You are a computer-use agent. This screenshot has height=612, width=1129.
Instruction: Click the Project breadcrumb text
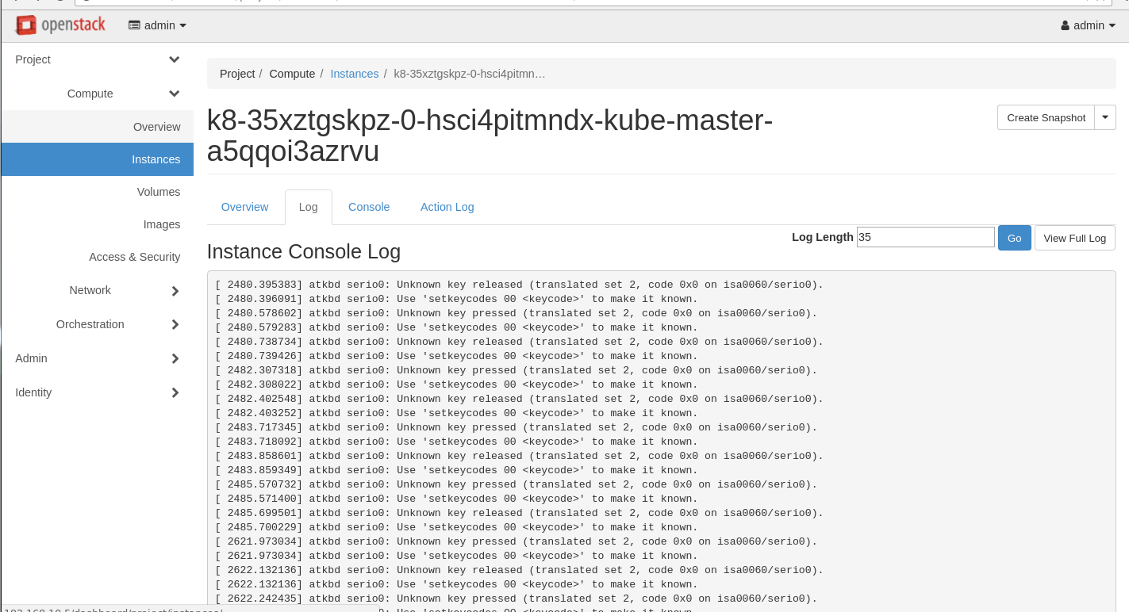coord(237,74)
